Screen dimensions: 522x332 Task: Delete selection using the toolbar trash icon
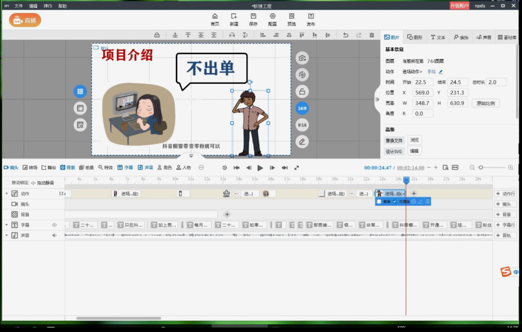coord(371,35)
